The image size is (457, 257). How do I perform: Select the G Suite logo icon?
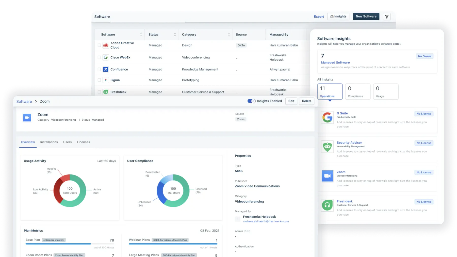(327, 118)
